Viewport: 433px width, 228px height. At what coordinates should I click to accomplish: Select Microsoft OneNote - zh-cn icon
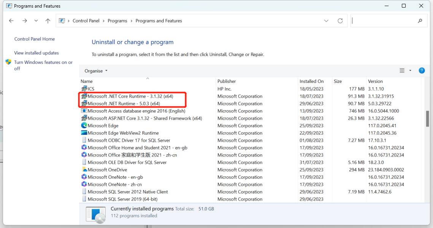point(84,184)
